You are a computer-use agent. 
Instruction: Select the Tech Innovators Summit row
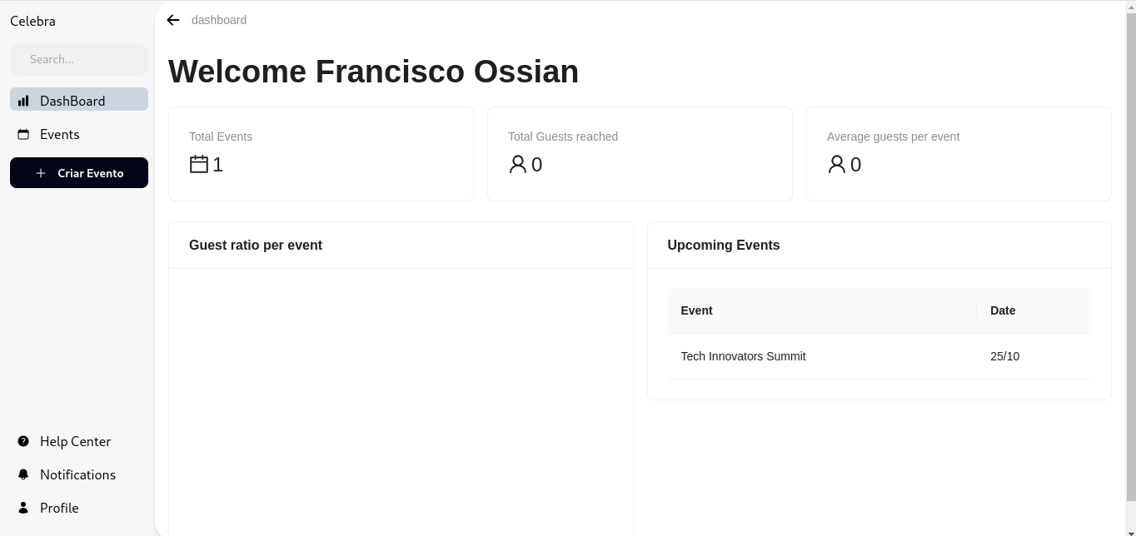click(879, 356)
